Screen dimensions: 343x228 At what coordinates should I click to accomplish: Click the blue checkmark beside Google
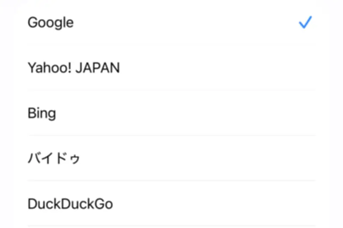(305, 22)
